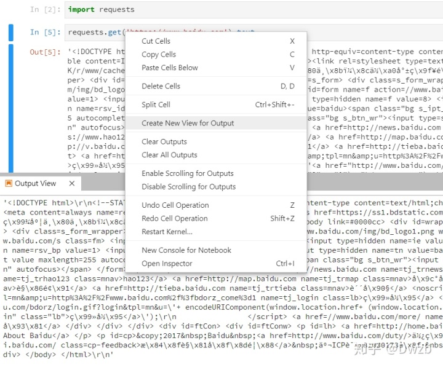Close the Output View tab
The image size is (443, 367).
point(72,183)
